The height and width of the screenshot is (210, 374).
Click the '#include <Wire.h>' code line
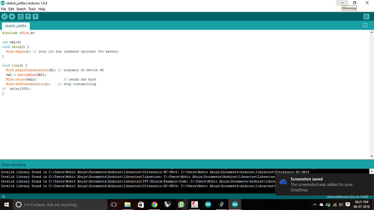(x=19, y=33)
